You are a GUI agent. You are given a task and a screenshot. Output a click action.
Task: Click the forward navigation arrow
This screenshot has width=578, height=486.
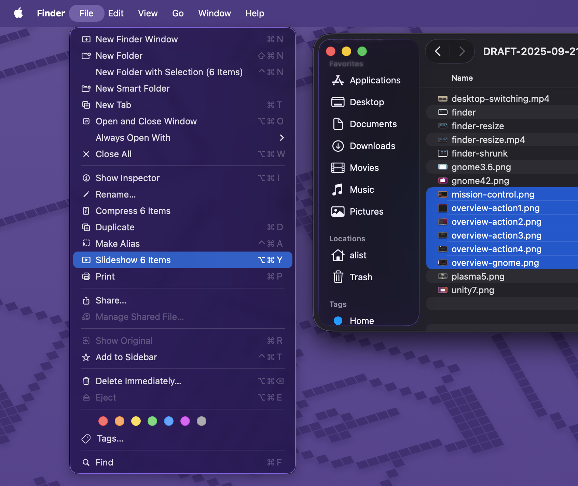tap(462, 52)
